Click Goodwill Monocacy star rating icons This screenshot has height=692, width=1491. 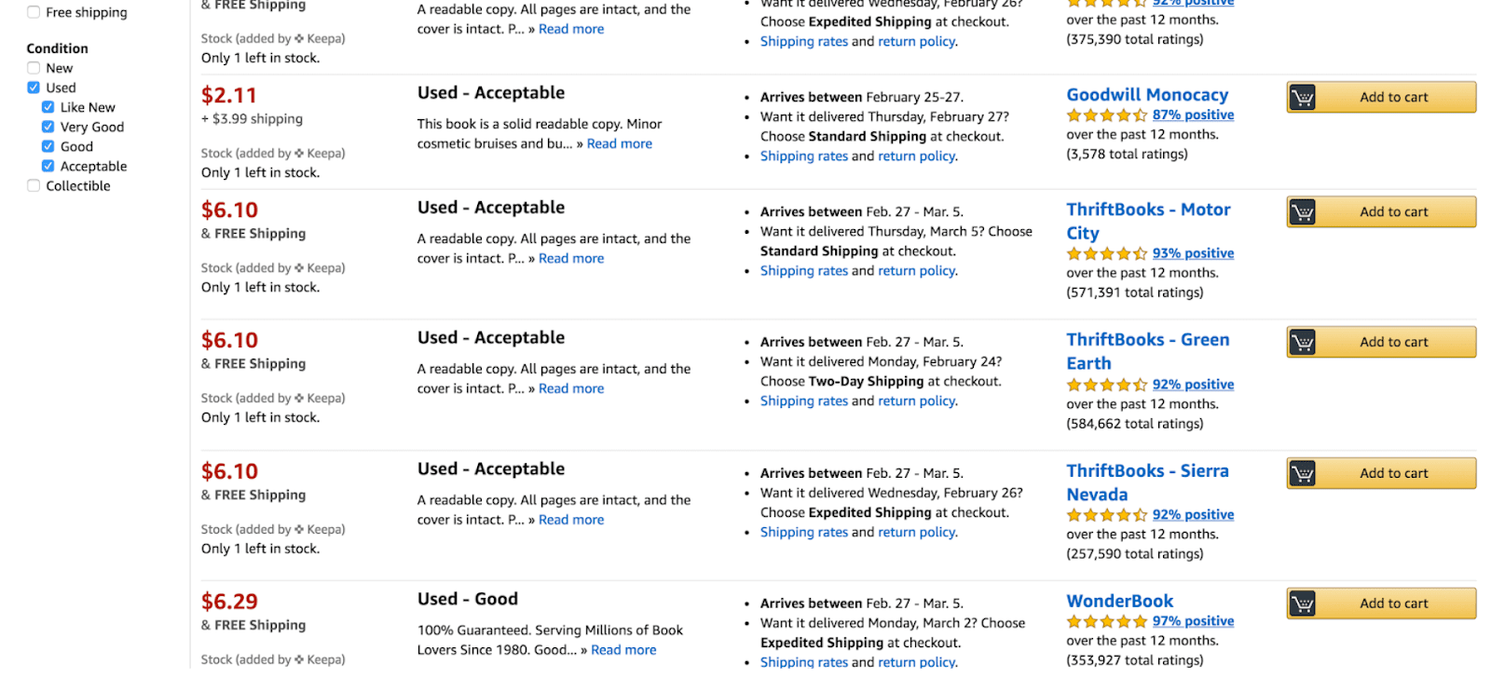pyautogui.click(x=1107, y=115)
